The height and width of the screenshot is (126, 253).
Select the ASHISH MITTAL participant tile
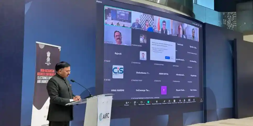pyautogui.click(x=163, y=74)
